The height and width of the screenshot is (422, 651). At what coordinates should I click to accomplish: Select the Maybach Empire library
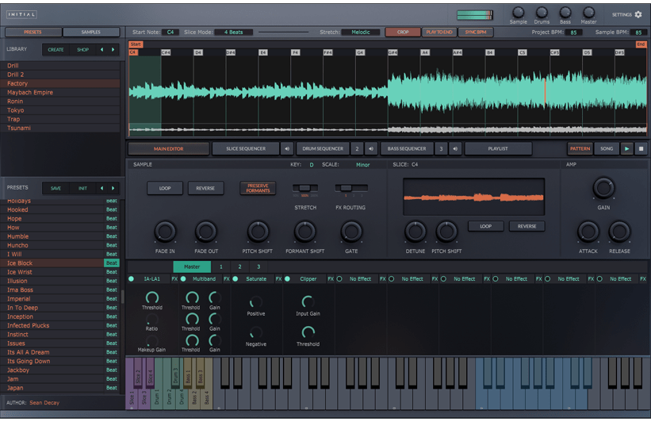pyautogui.click(x=60, y=92)
